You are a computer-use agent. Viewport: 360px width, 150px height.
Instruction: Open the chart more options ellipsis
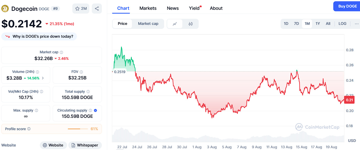tap(356, 24)
